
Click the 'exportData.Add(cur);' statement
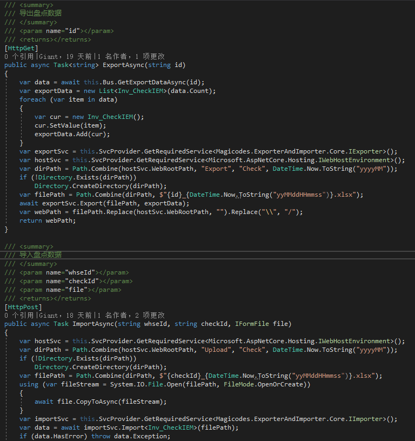[72, 134]
